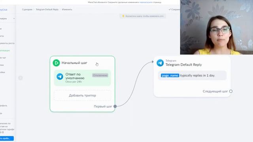The width and height of the screenshot is (253, 142).
Task: Open Сценарии in the breadcrumb
Action: pyautogui.click(x=27, y=9)
